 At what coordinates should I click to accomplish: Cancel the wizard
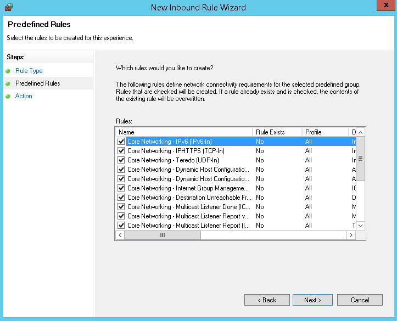click(360, 300)
